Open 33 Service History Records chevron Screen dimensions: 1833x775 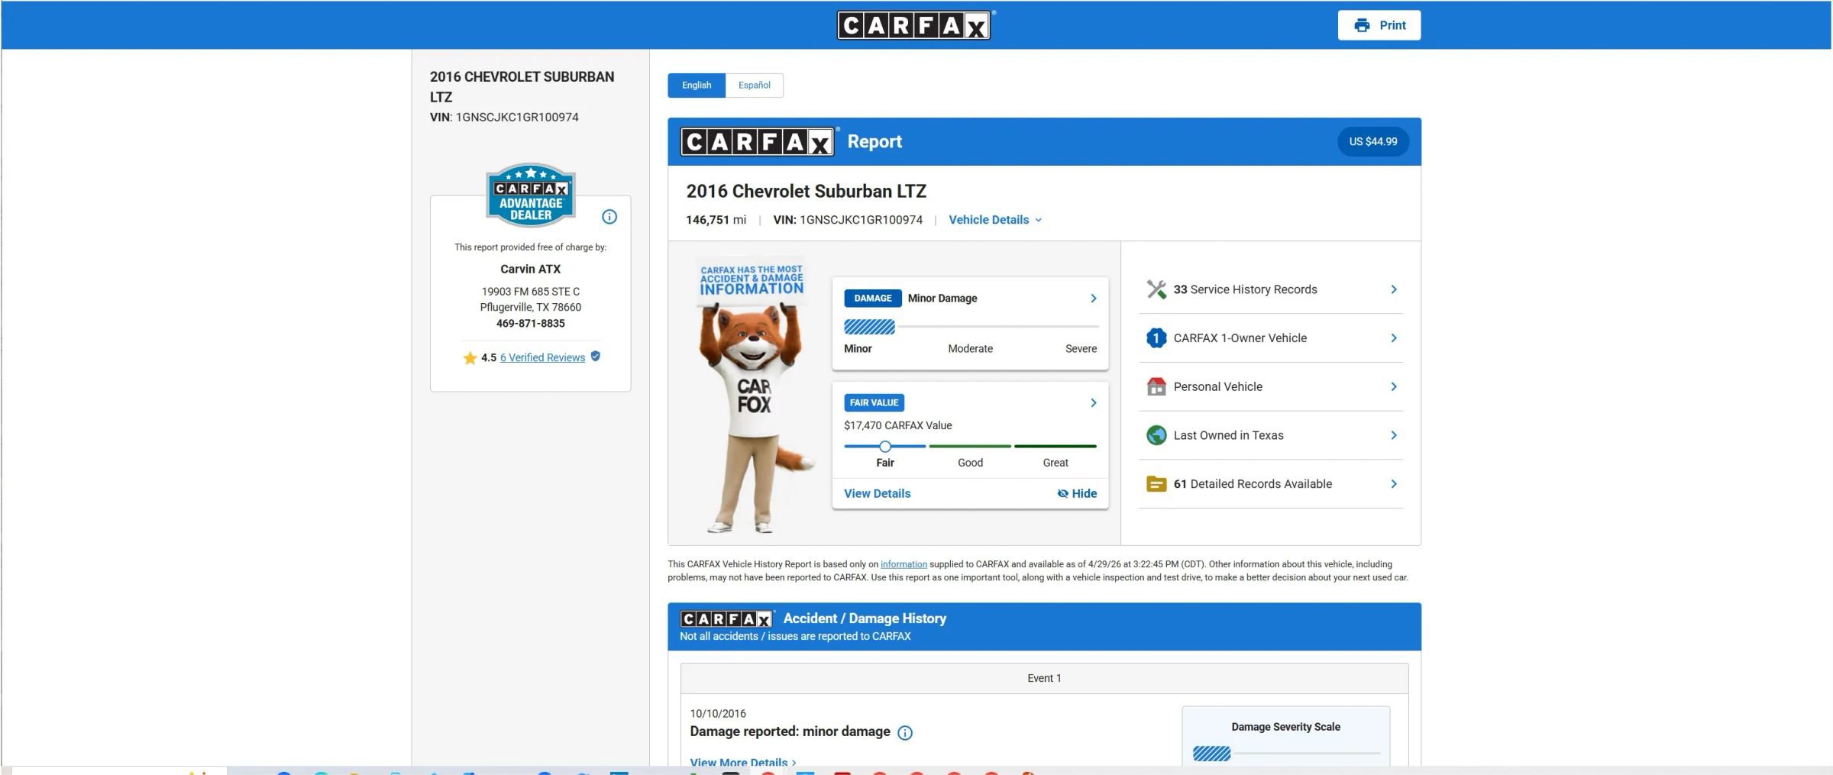1394,289
